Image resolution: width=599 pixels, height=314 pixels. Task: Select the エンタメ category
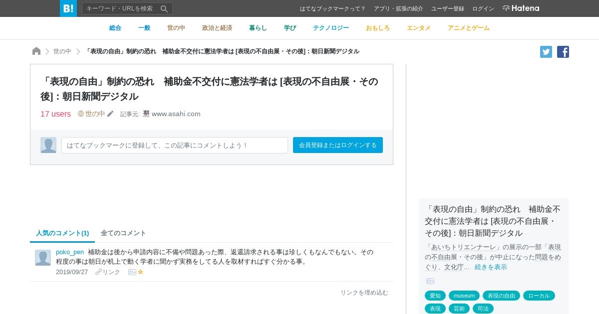[419, 28]
